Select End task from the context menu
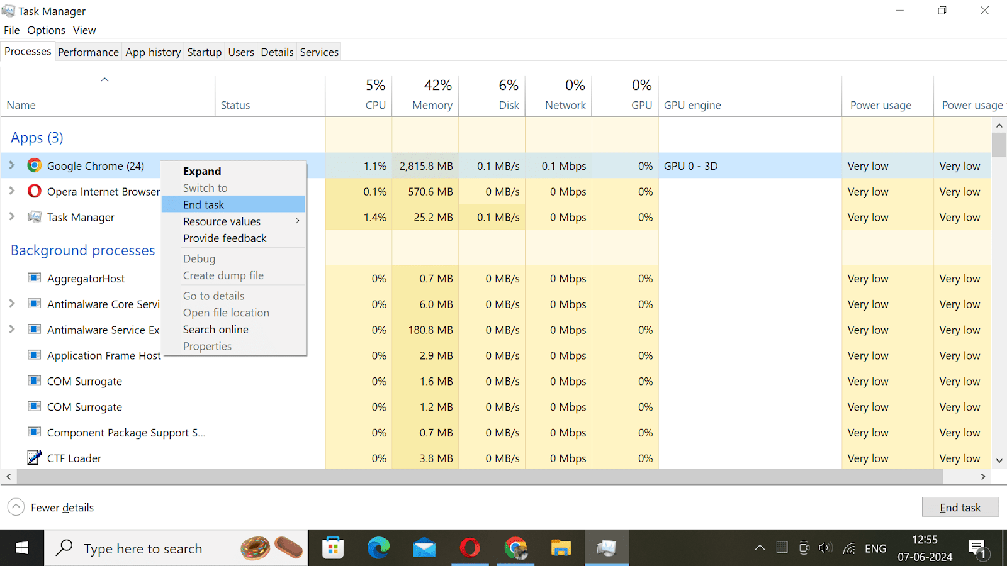This screenshot has height=566, width=1007. click(x=203, y=204)
